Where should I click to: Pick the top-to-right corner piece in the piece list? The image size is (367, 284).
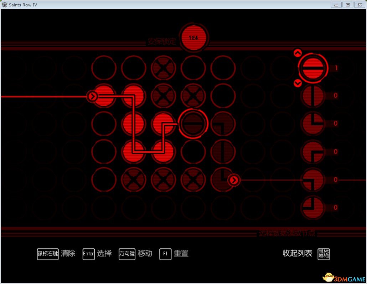pos(313,123)
